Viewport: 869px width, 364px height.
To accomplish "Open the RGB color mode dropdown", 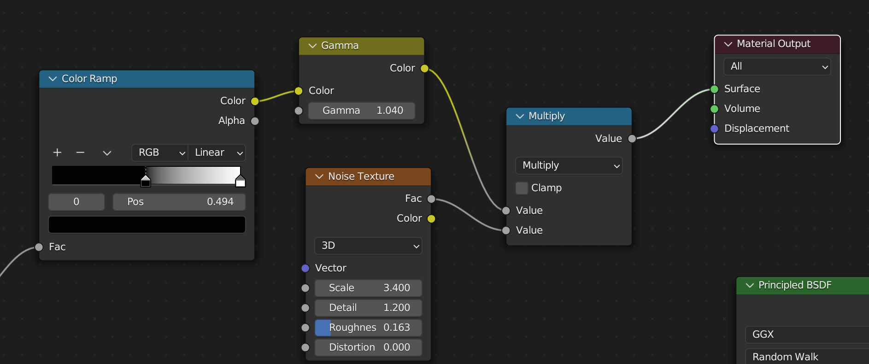I will (160, 153).
